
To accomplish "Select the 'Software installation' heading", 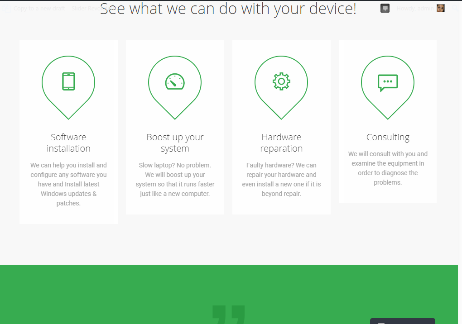I will click(x=68, y=143).
